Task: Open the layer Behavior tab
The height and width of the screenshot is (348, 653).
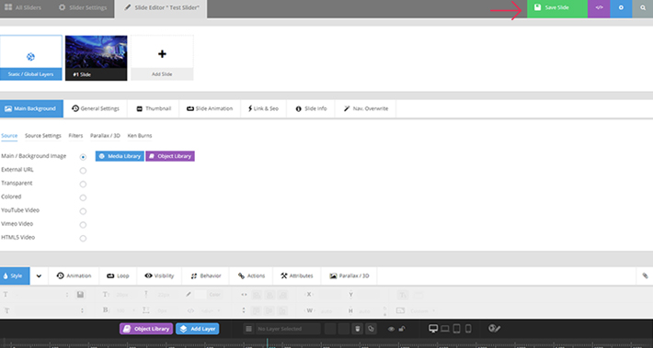Action: 206,275
